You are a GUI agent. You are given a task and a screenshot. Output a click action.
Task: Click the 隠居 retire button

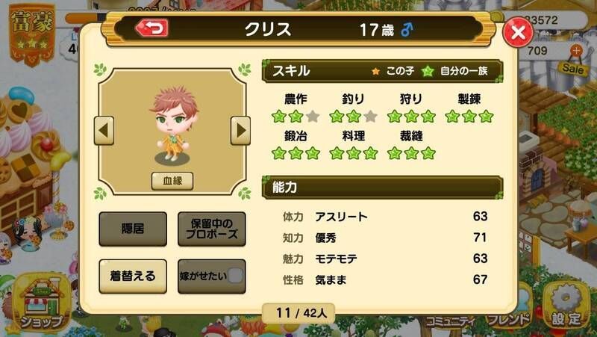pyautogui.click(x=133, y=229)
